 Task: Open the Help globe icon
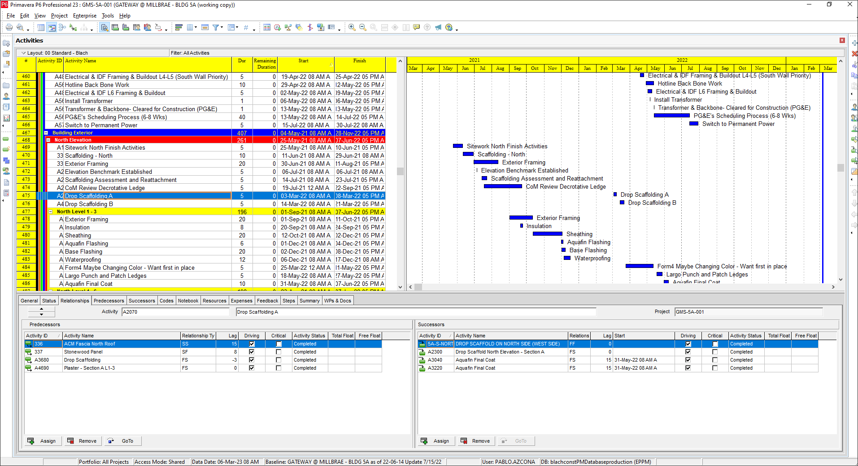449,27
